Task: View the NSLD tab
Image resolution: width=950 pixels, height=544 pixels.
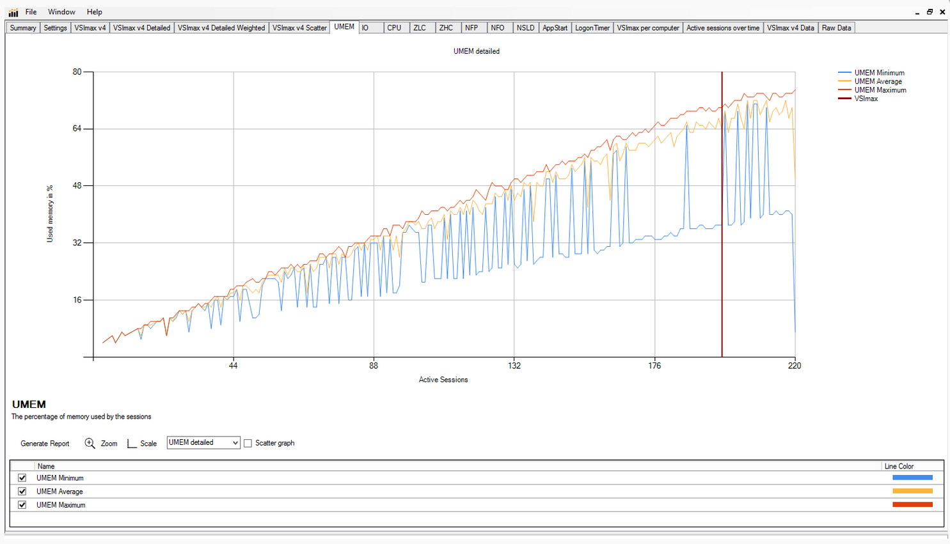Action: coord(525,28)
